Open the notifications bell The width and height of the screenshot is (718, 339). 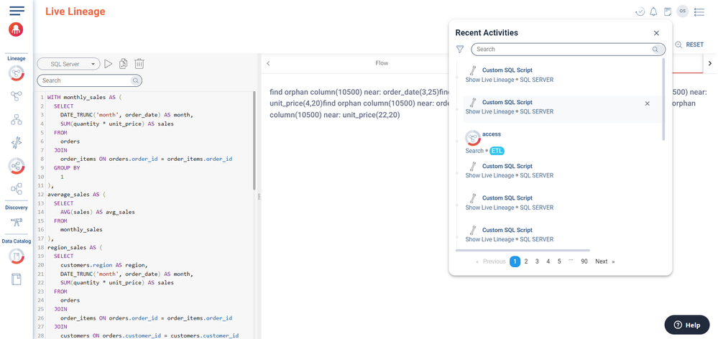(x=653, y=11)
